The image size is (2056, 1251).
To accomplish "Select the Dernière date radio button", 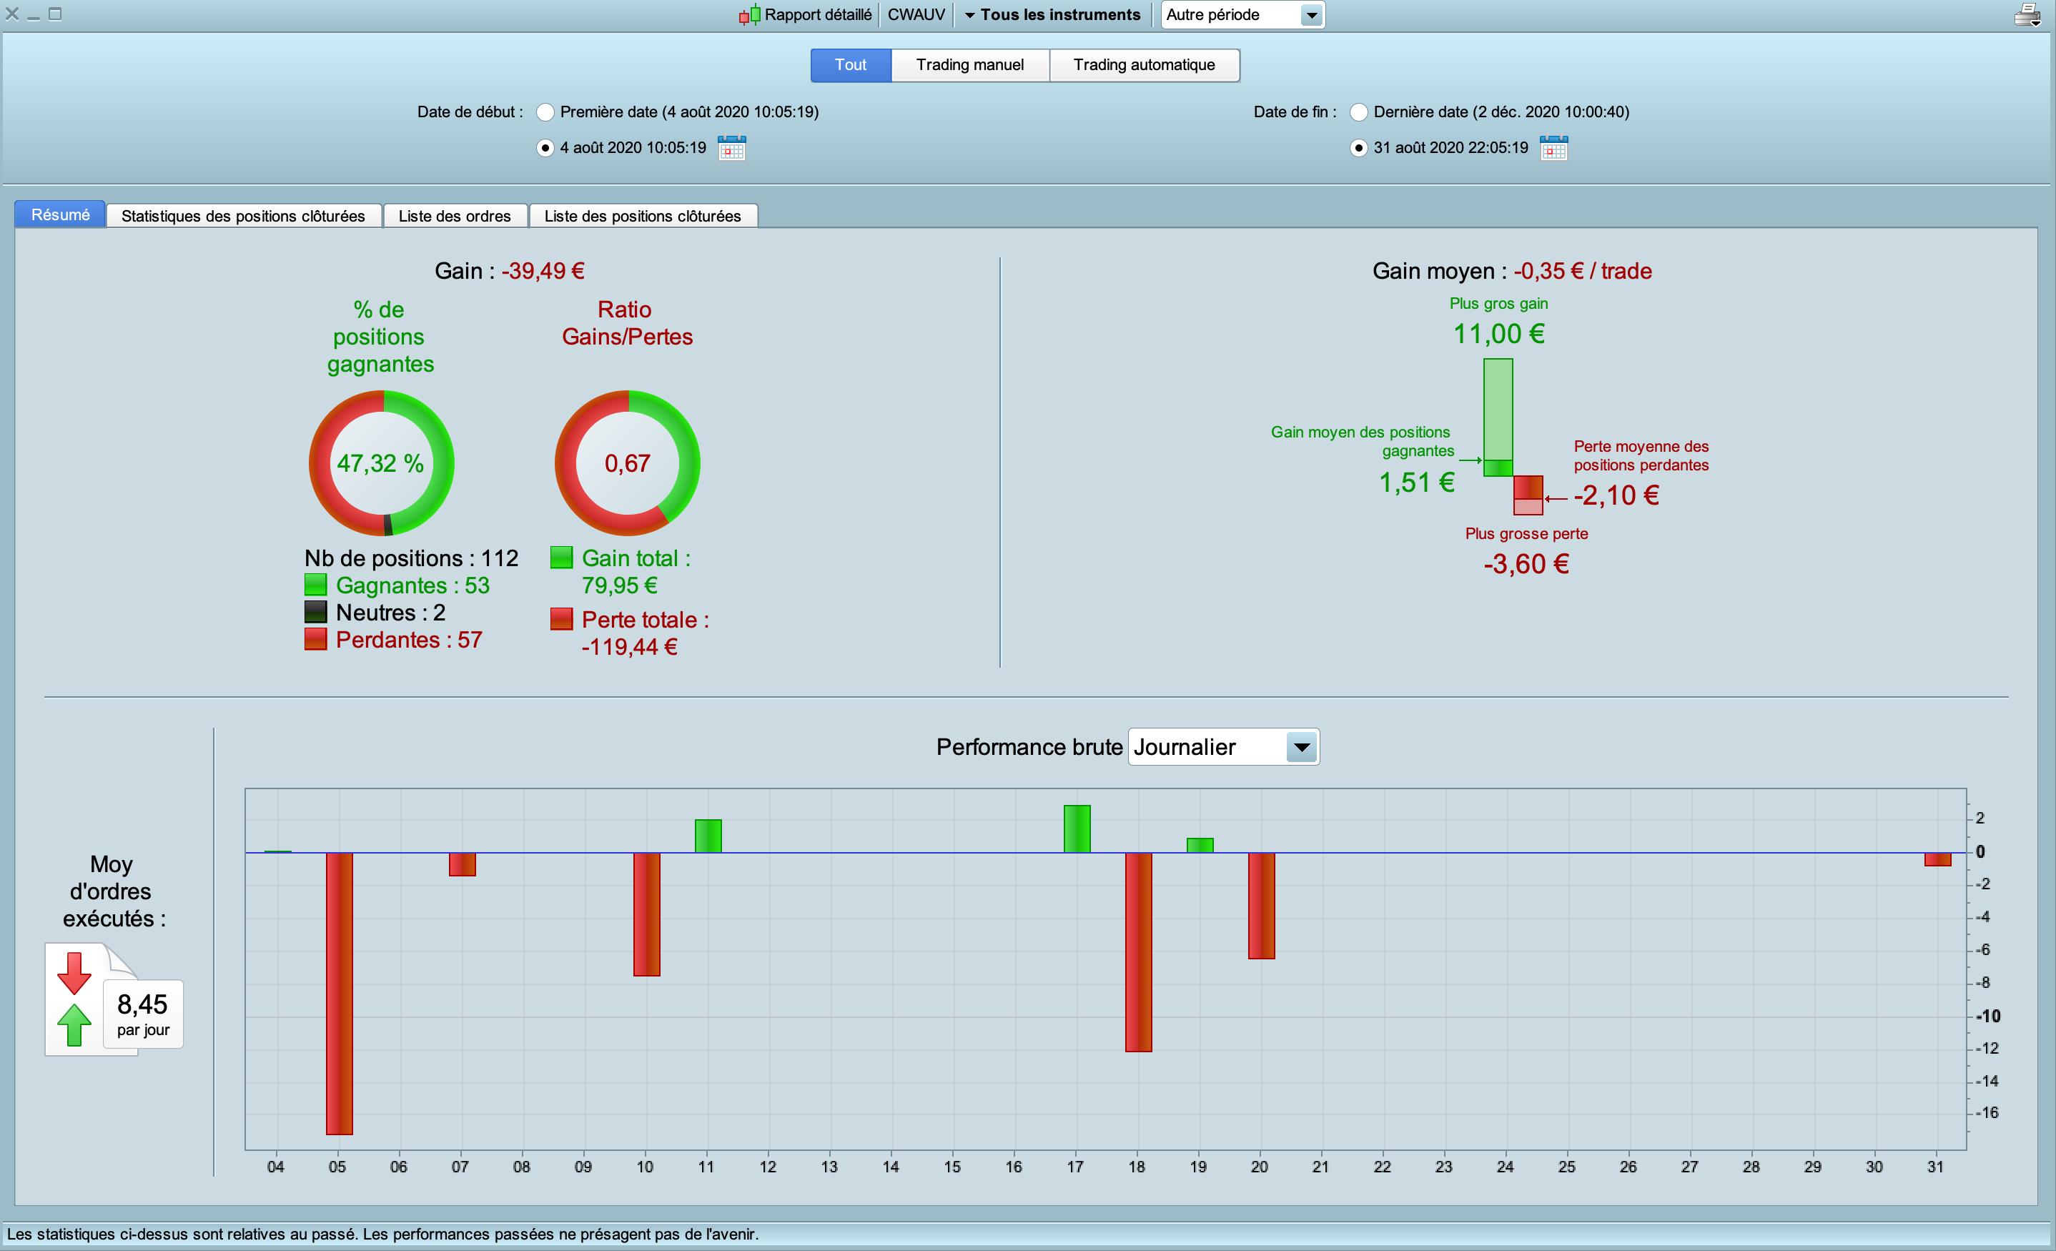I will pos(1358,112).
